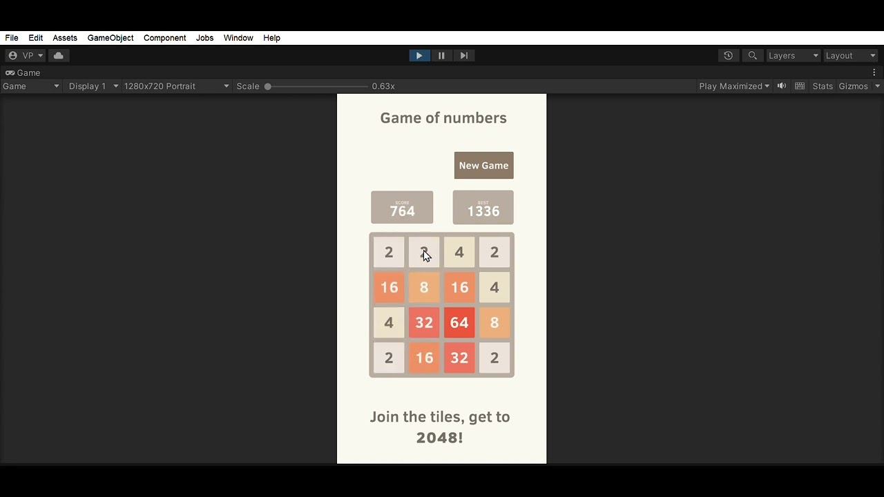884x497 pixels.
Task: Click the Score 764 box
Action: coord(402,208)
